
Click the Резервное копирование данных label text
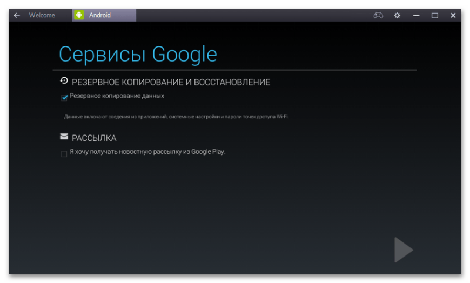[117, 96]
